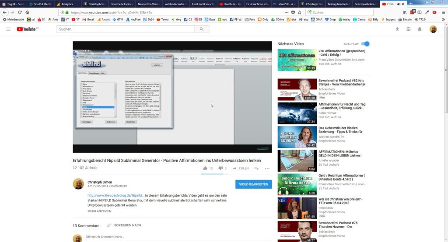Switch to the Analytics tab

(x=67, y=4)
